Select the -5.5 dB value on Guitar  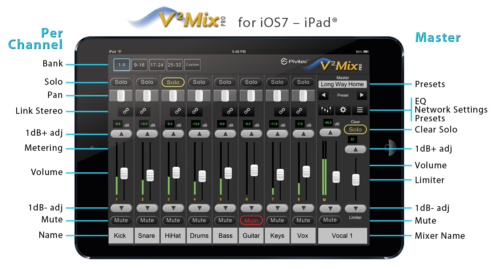pos(248,124)
